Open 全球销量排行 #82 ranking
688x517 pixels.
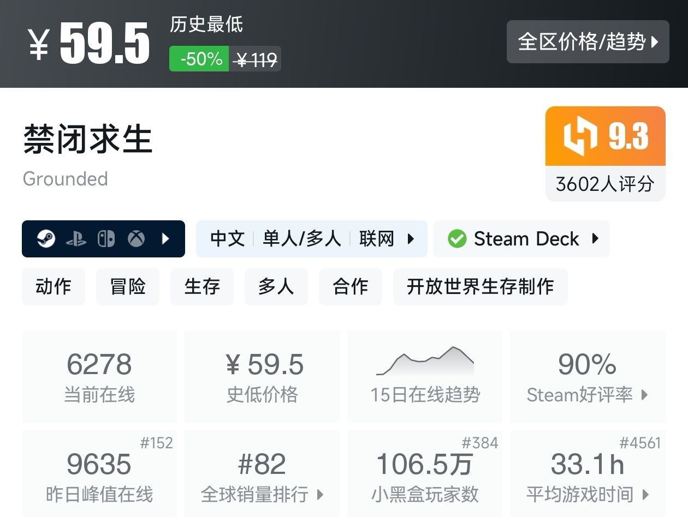tap(262, 474)
